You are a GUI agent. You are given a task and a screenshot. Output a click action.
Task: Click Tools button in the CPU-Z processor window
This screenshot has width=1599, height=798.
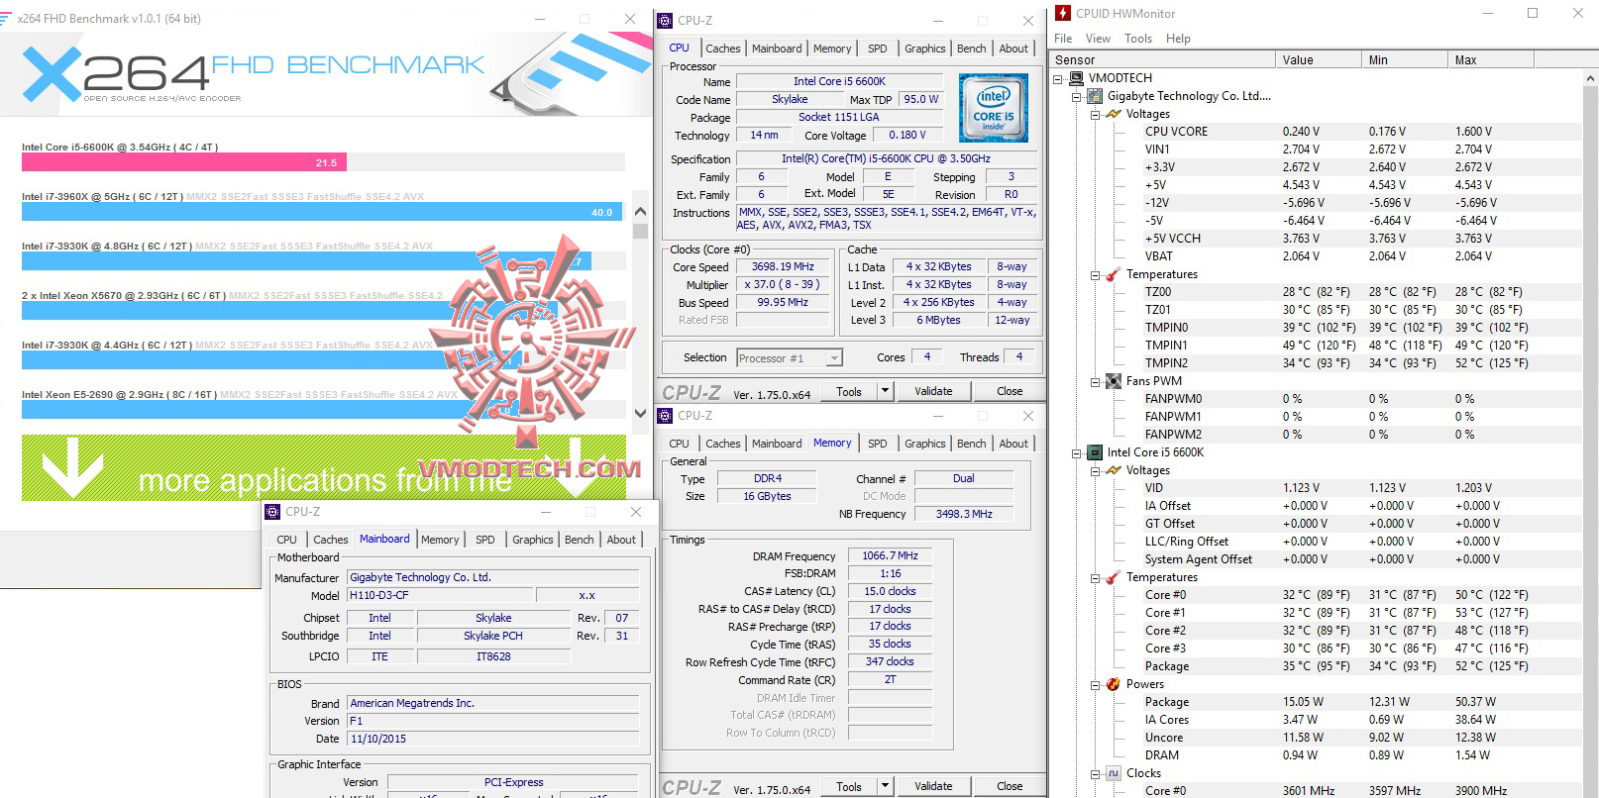(x=849, y=391)
